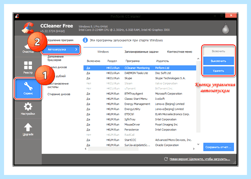251x179 pixels.
Task: Select the EnergyUtility entry
Action: pos(140,109)
